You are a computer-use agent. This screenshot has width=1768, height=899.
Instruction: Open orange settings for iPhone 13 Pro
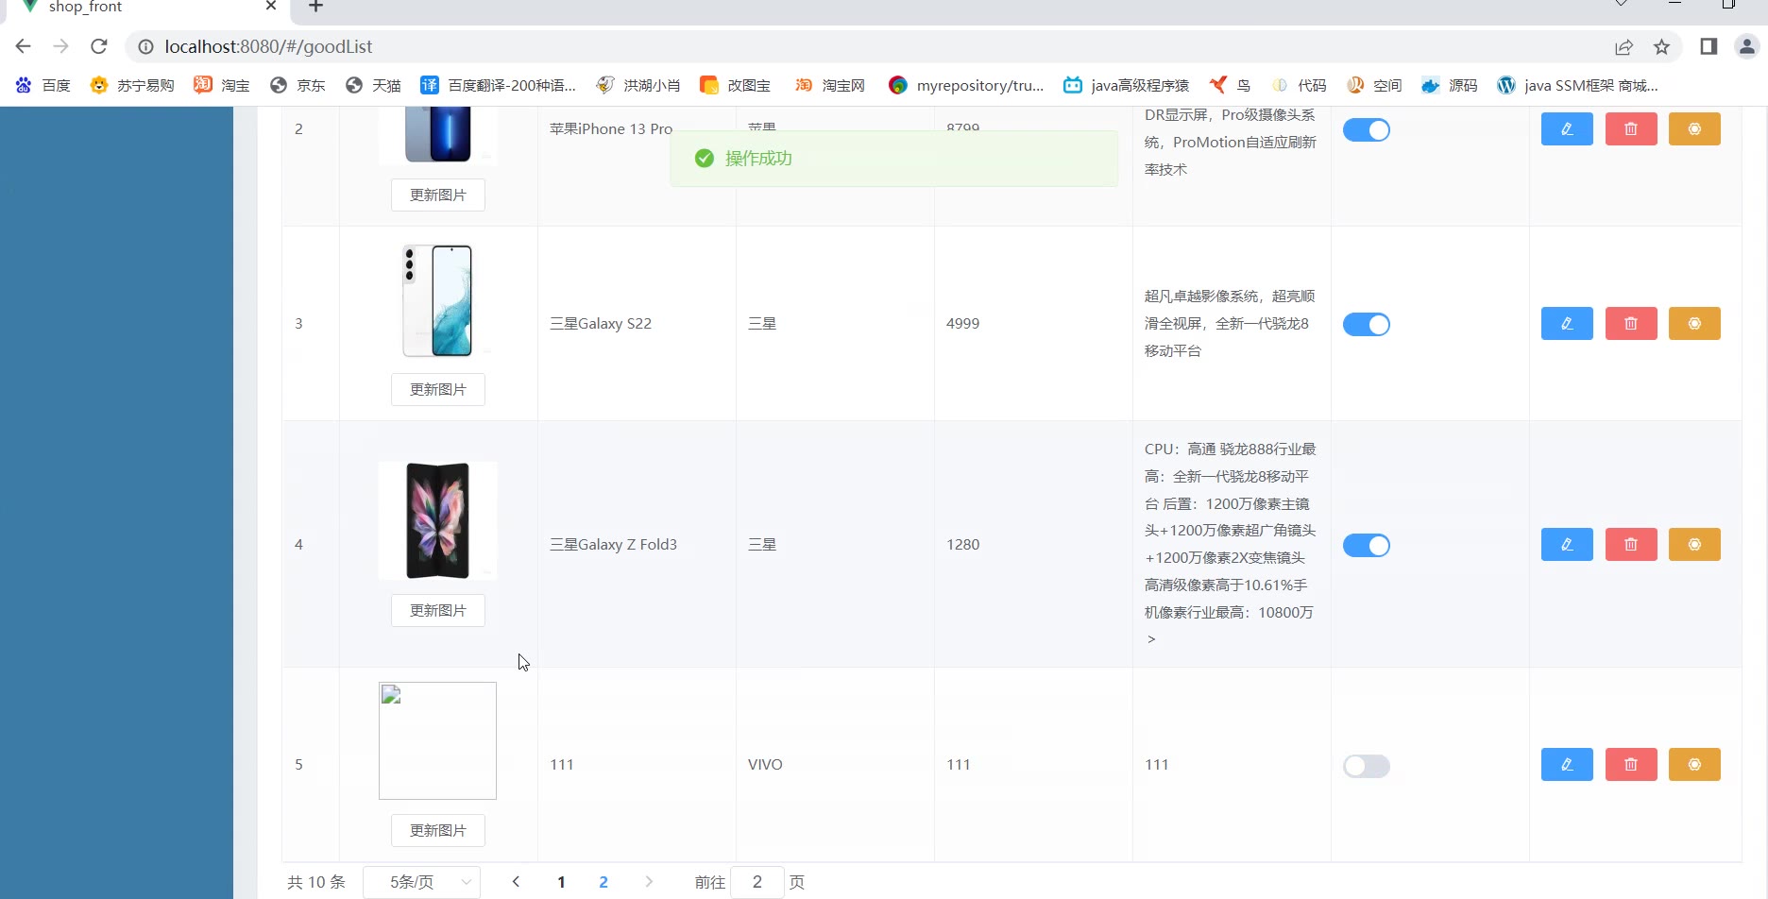tap(1694, 129)
